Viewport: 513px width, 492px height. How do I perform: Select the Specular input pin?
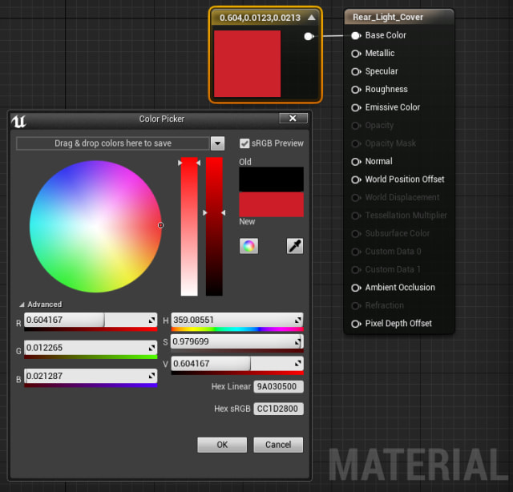tap(356, 71)
